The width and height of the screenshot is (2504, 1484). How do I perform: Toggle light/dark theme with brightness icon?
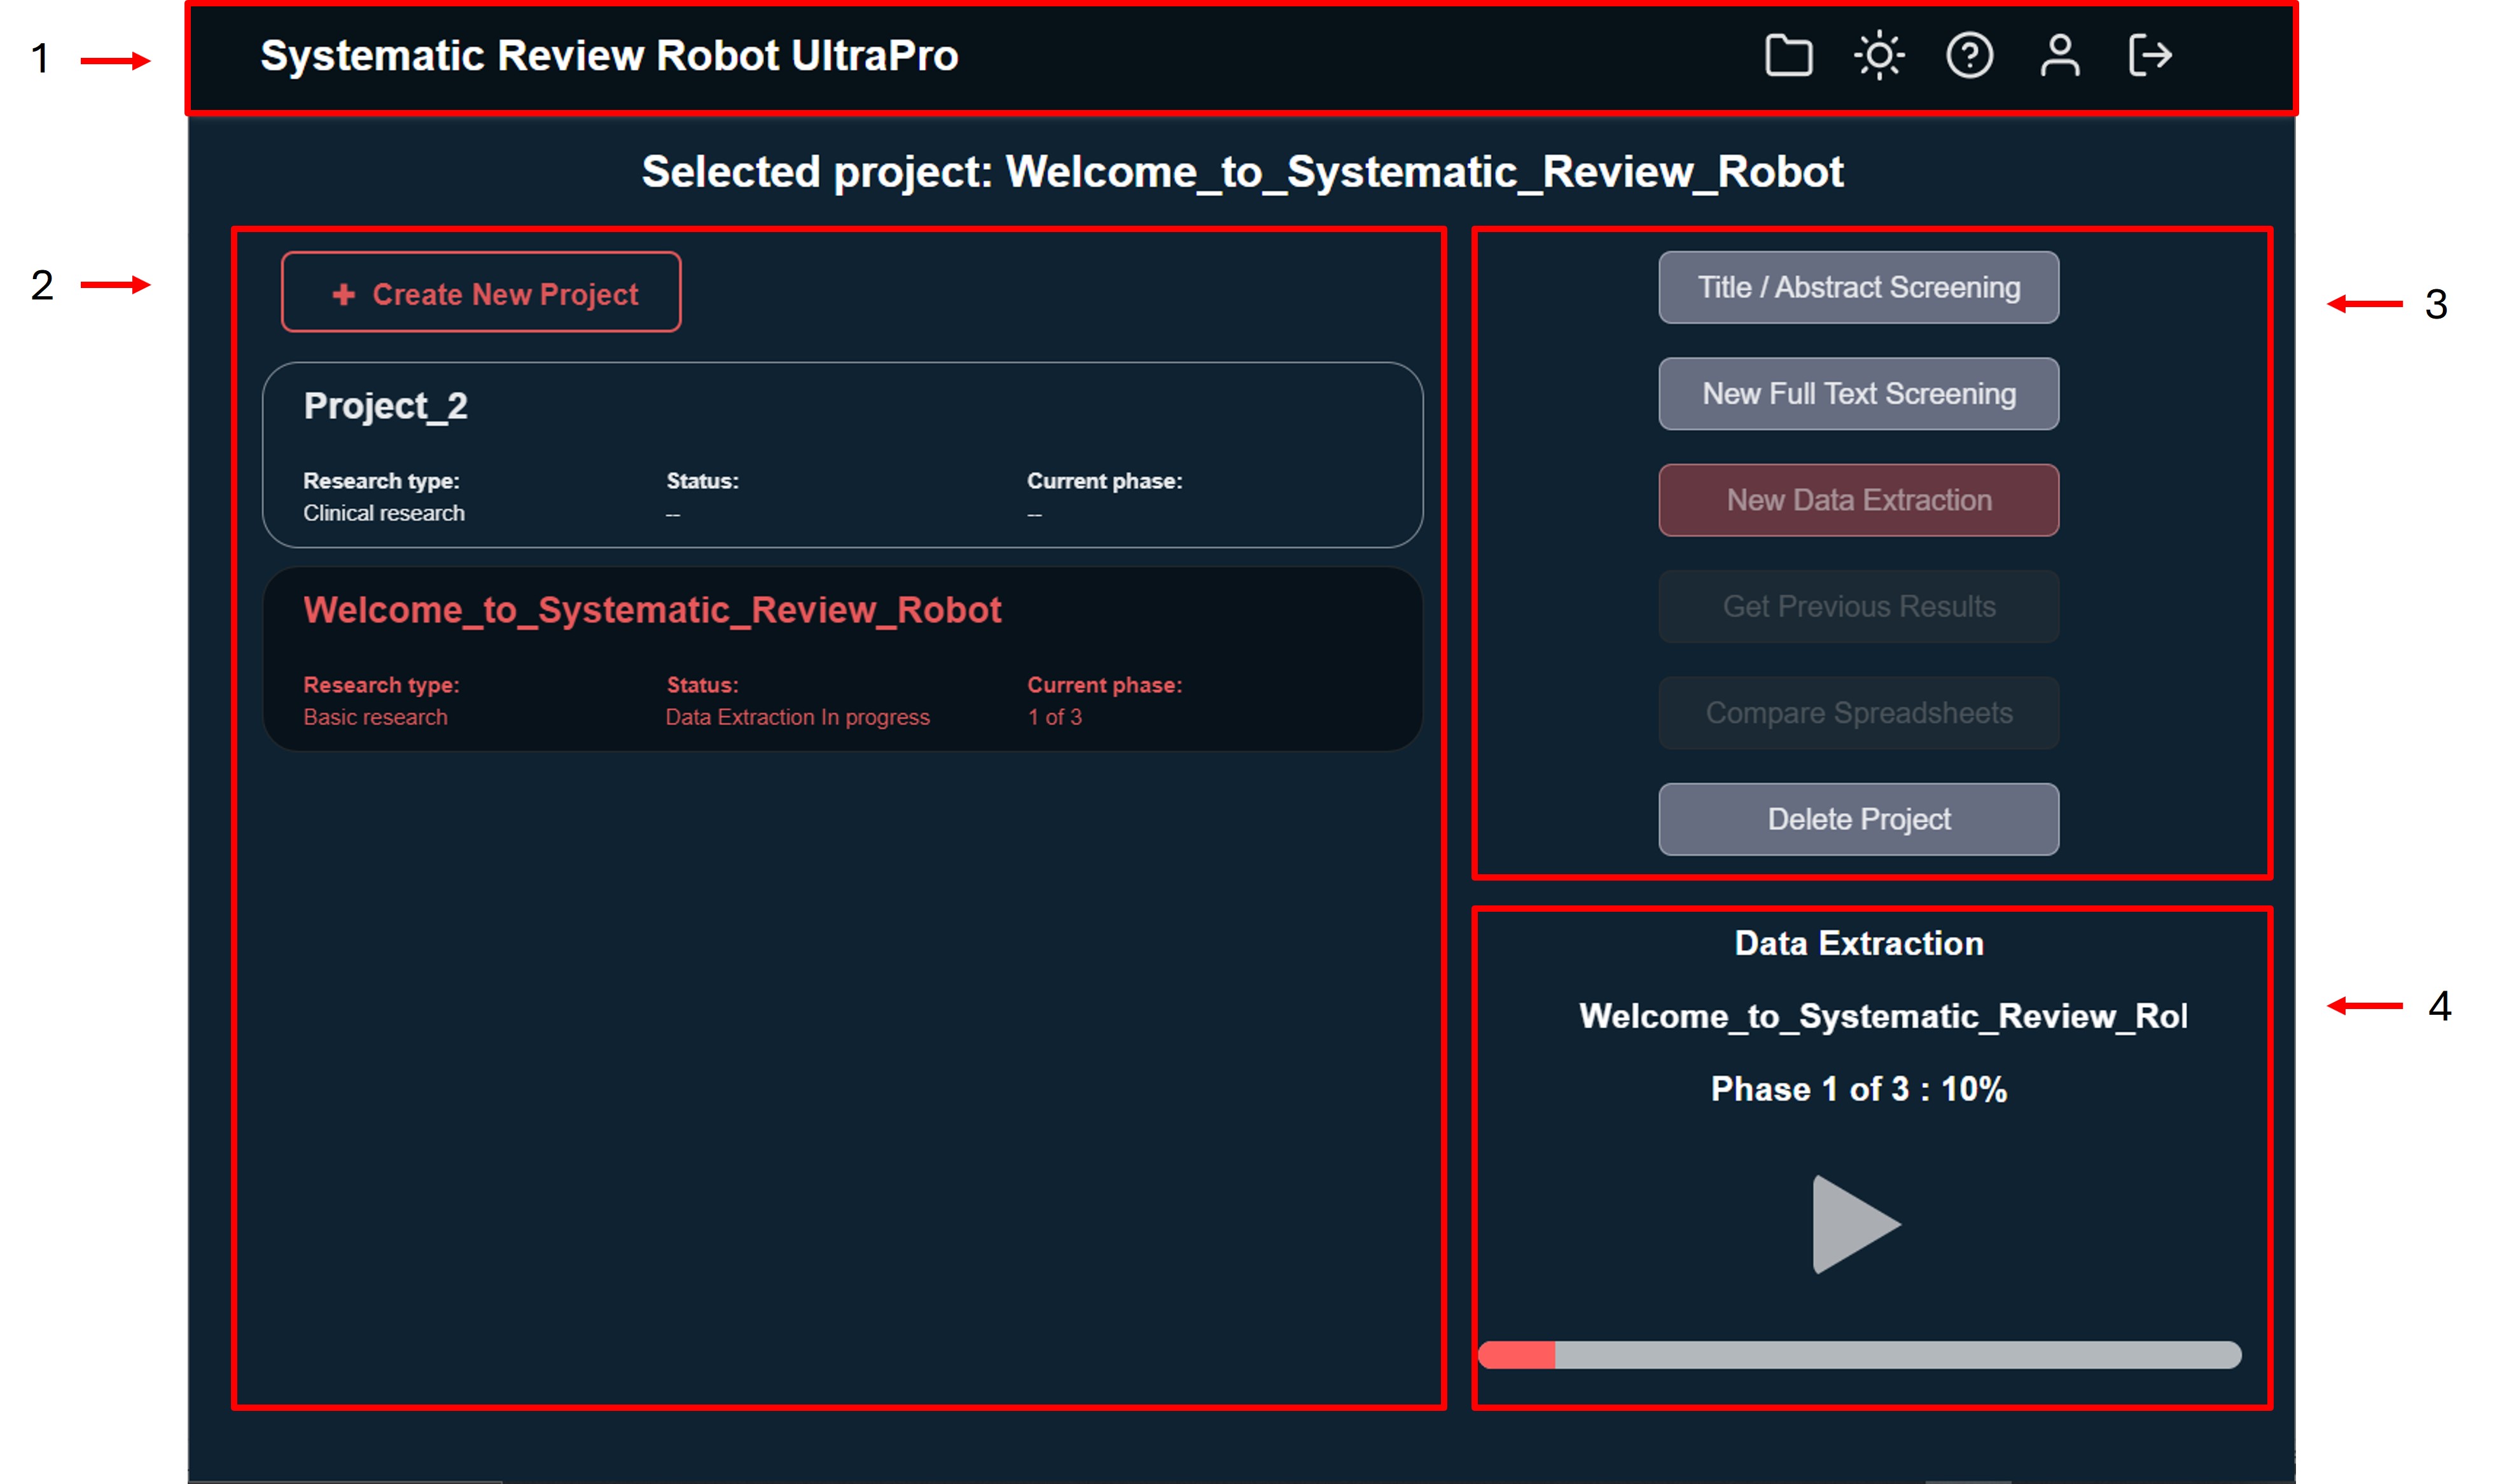coord(1880,57)
